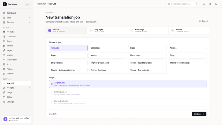Click the Menus list icon in sidebar
The height and width of the screenshot is (125, 222).
(x=4, y=55)
